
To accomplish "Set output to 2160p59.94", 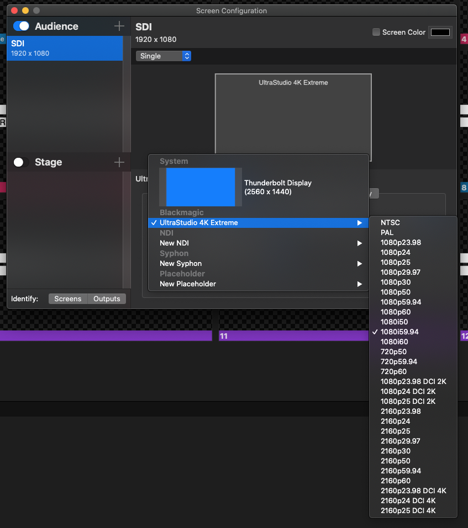I will point(413,471).
